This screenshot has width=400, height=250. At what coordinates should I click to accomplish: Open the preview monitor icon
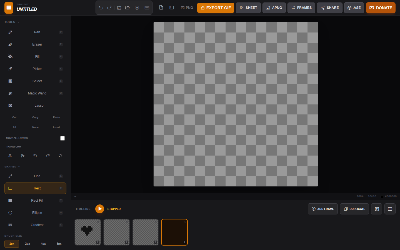coord(137,8)
